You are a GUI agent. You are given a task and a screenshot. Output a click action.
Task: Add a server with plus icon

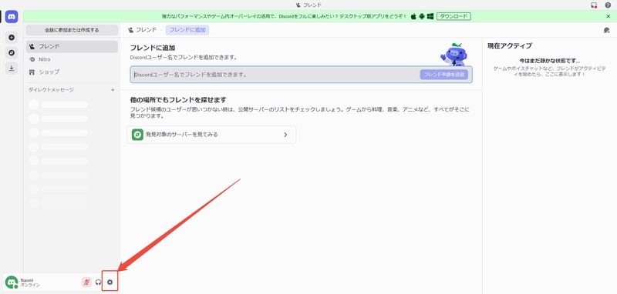[x=12, y=38]
